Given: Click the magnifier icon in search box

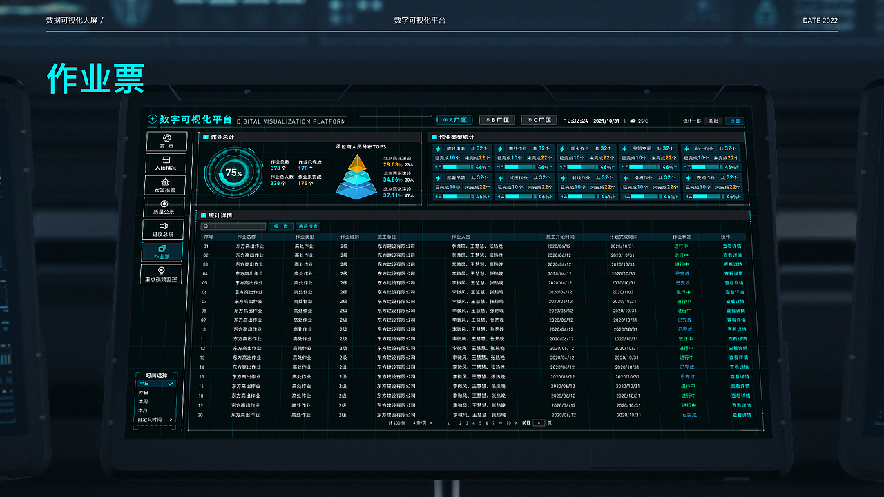Looking at the screenshot, I should pos(206,226).
